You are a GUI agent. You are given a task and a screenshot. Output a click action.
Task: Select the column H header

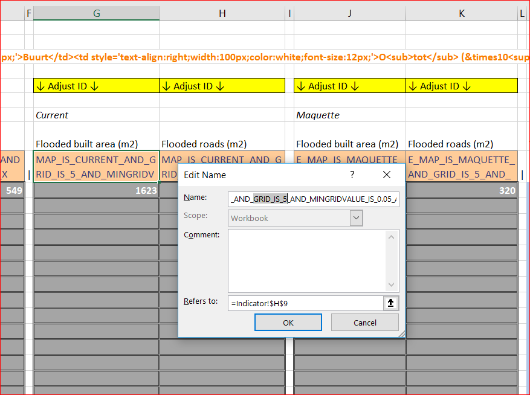(222, 13)
